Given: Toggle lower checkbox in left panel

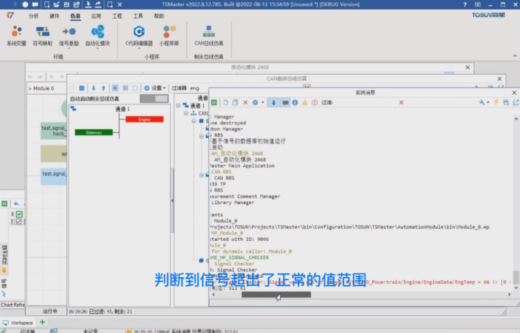Looking at the screenshot, I should pyautogui.click(x=19, y=221).
